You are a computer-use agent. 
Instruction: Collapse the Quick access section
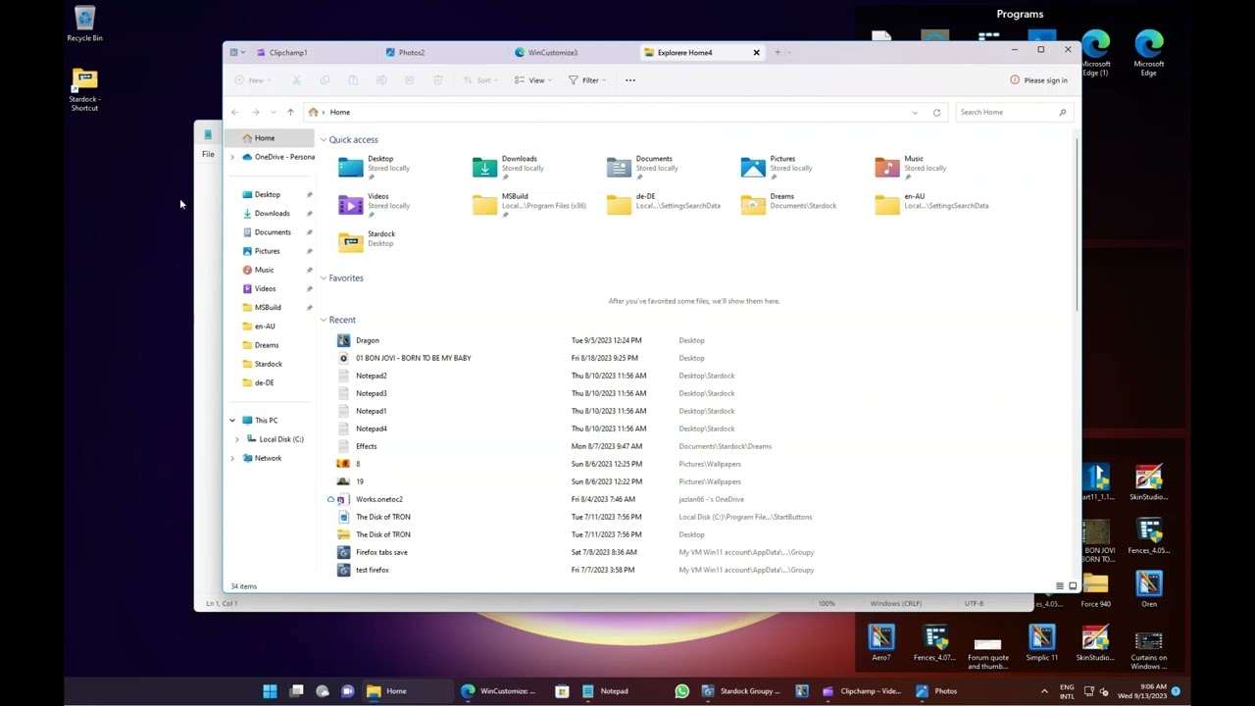324,140
